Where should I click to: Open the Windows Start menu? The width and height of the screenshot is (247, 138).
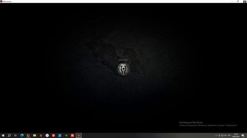3,135
